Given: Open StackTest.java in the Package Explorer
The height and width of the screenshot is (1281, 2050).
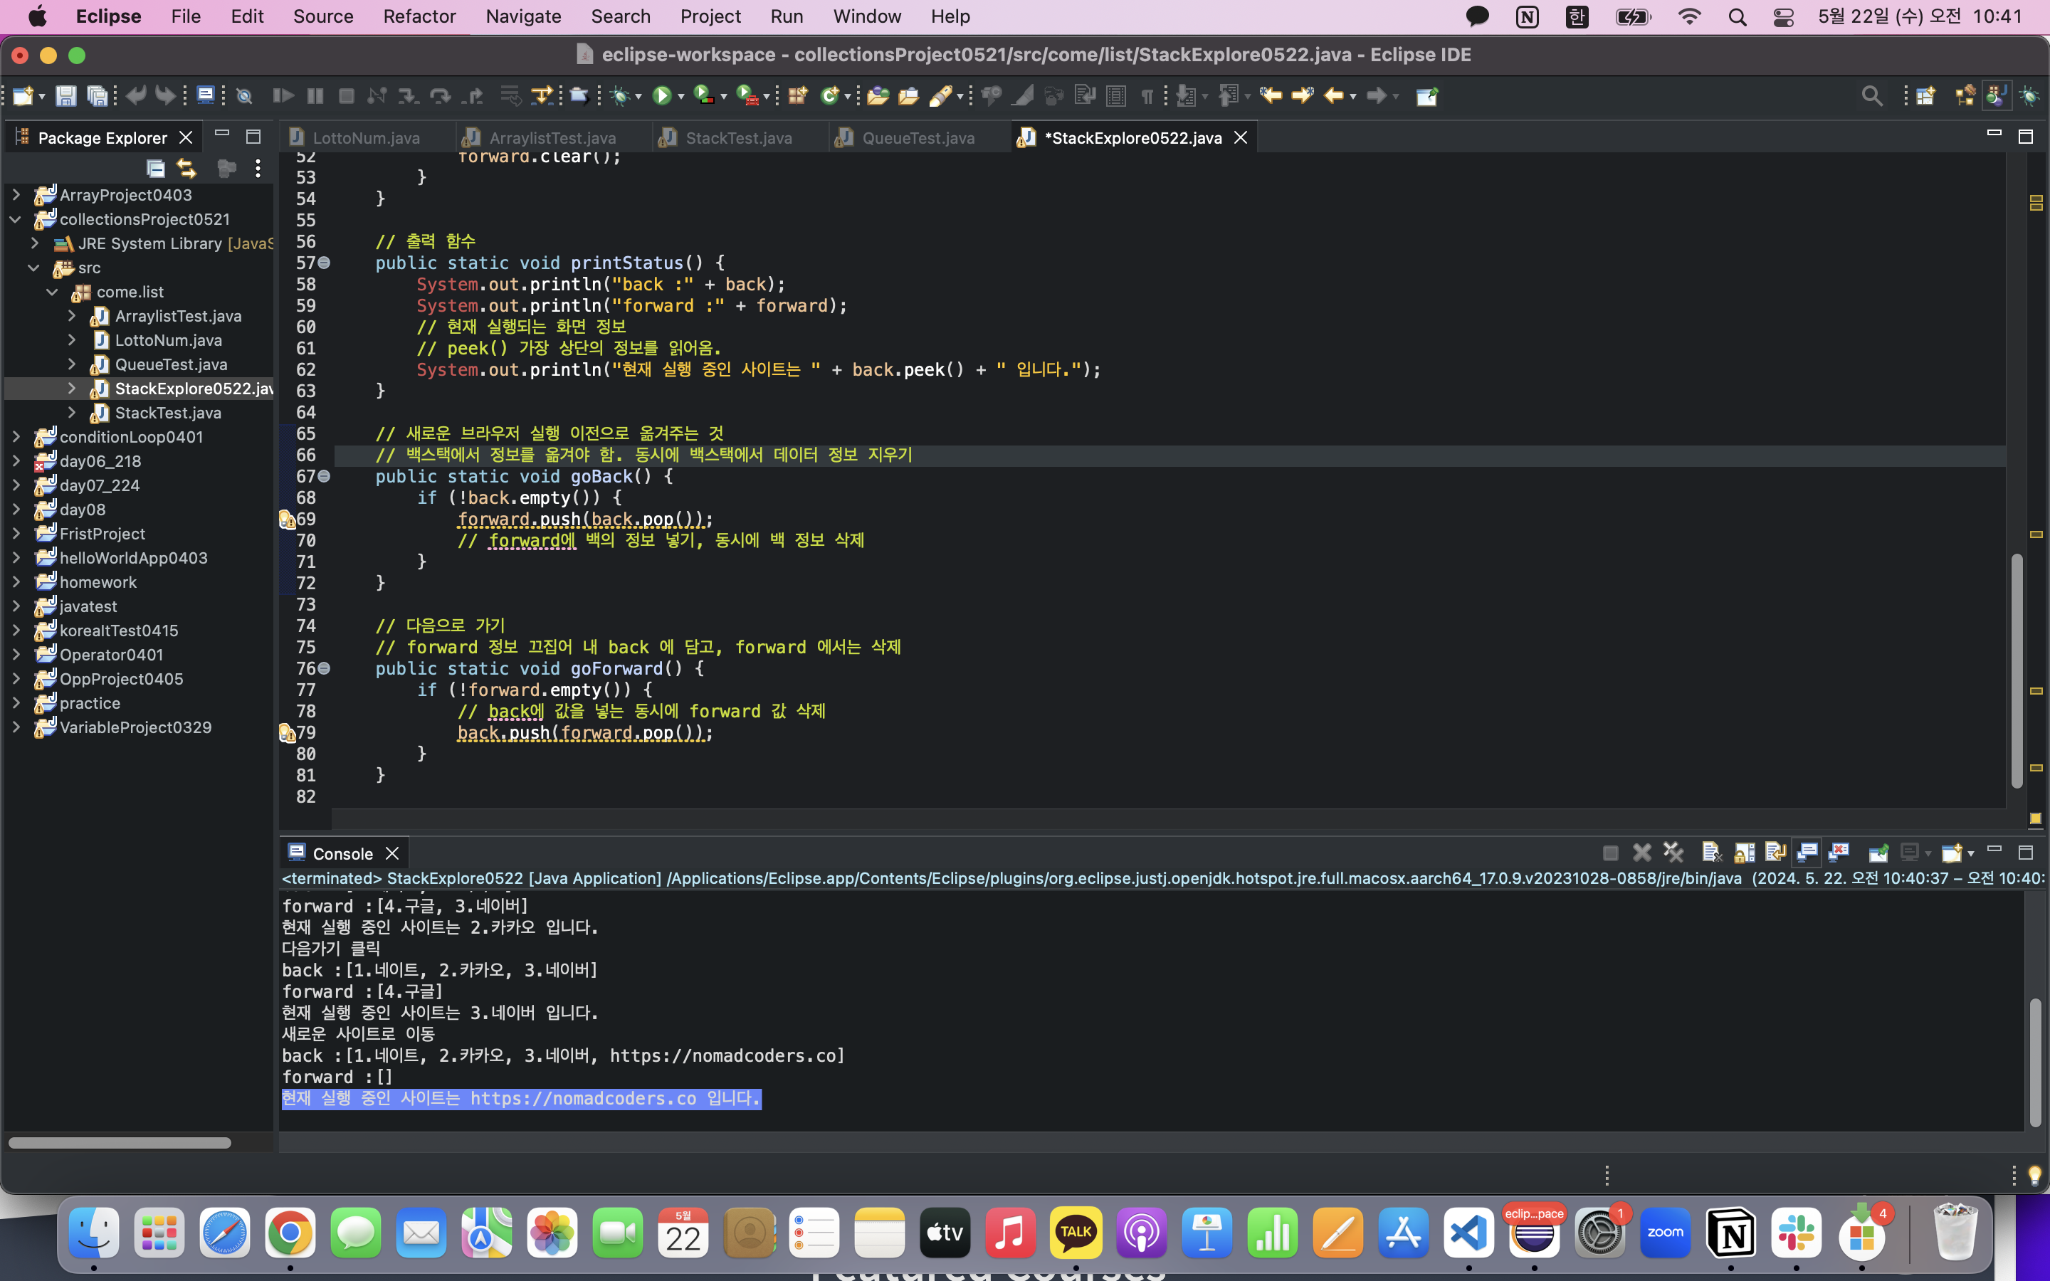Looking at the screenshot, I should [x=168, y=413].
